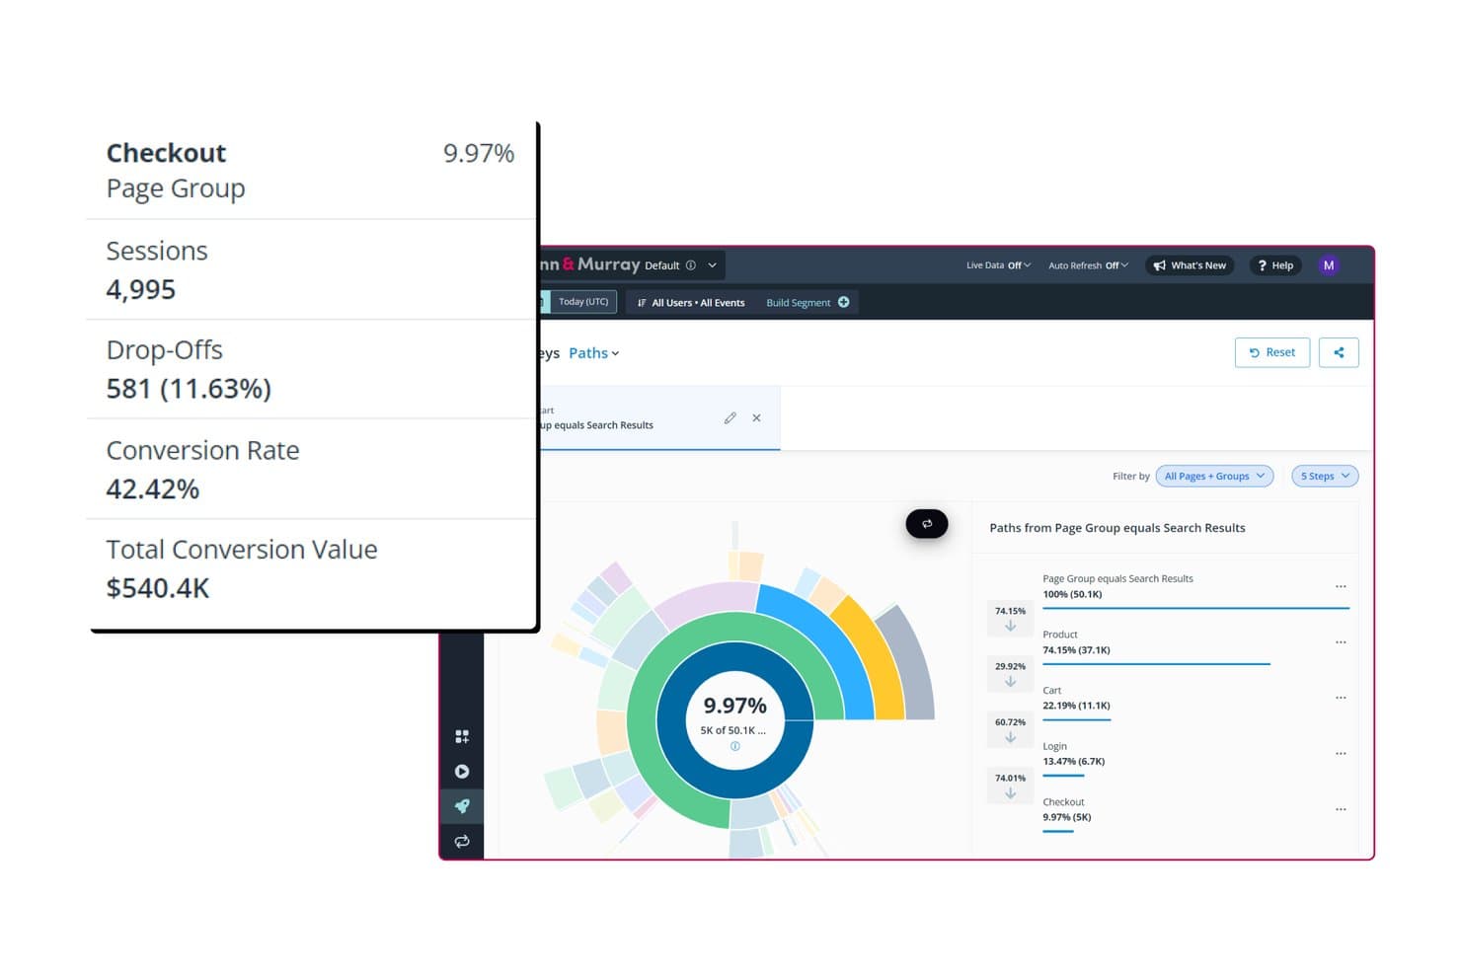Click Conversion Rate 42.42% in tooltip
The image size is (1461, 974).
click(153, 489)
